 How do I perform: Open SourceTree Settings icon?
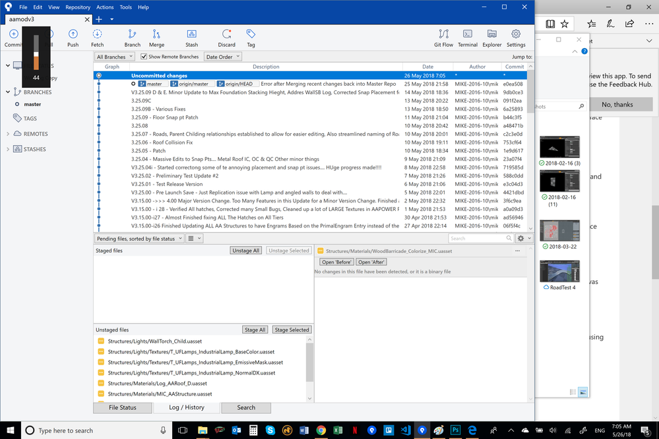pos(516,34)
